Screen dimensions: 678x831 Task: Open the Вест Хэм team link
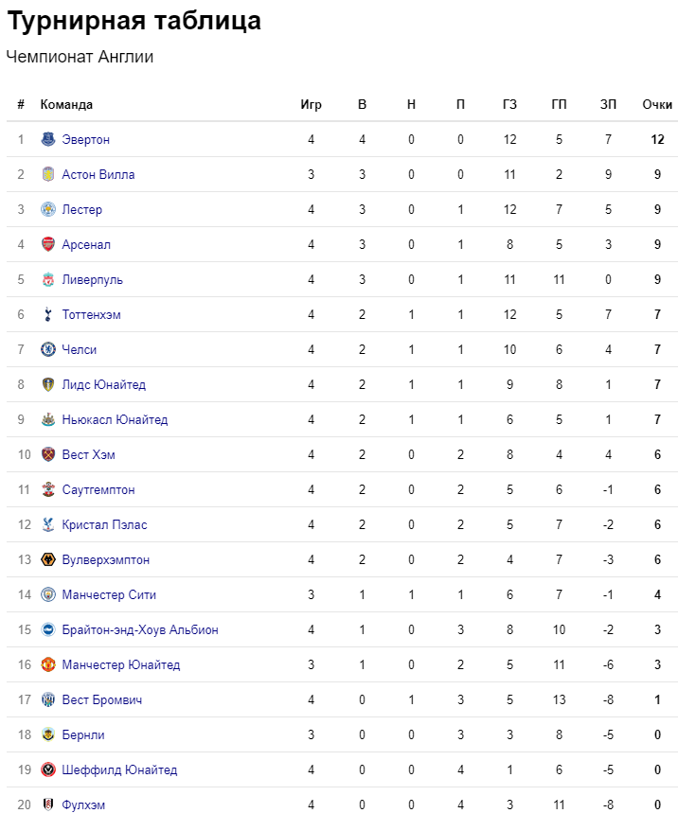[88, 454]
